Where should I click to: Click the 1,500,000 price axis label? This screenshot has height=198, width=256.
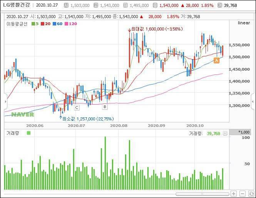pos(239,57)
